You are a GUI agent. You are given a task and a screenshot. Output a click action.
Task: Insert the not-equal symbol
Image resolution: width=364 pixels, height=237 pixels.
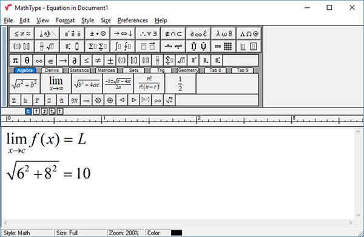point(98,61)
